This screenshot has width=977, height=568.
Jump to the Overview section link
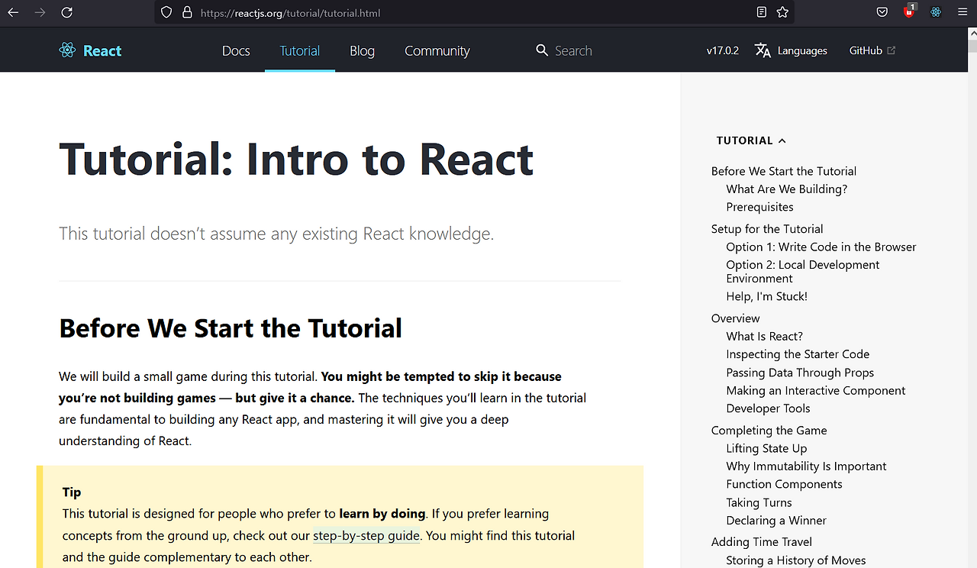(736, 318)
